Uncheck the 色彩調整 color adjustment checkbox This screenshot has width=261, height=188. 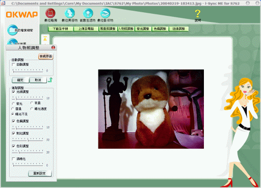(x=13, y=146)
